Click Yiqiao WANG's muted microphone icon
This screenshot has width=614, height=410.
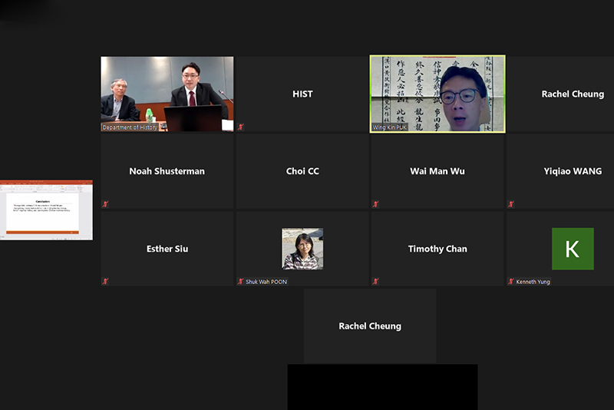click(x=511, y=204)
